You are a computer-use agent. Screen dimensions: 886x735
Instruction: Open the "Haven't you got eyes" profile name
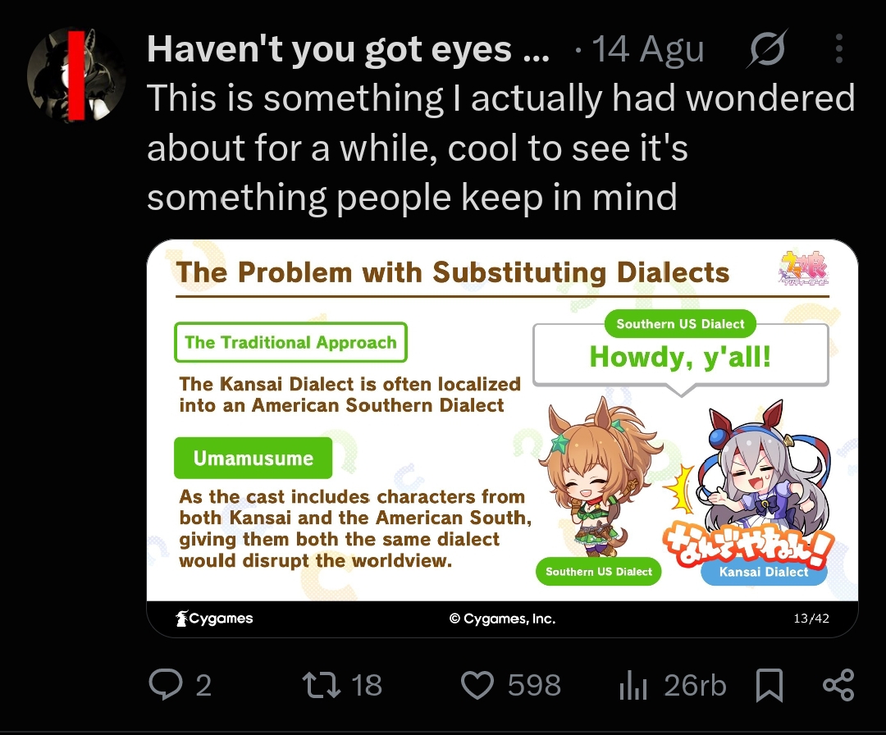[348, 49]
